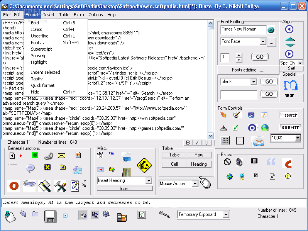This screenshot has width=308, height=231.
Task: Toggle the italic slash button
Action: click(197, 143)
